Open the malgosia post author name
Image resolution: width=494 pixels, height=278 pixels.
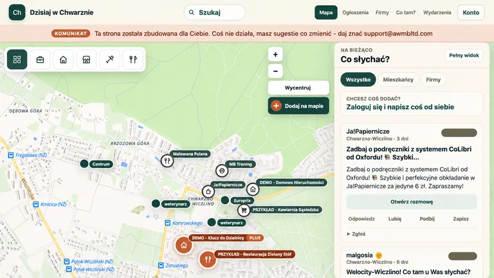tap(360, 255)
